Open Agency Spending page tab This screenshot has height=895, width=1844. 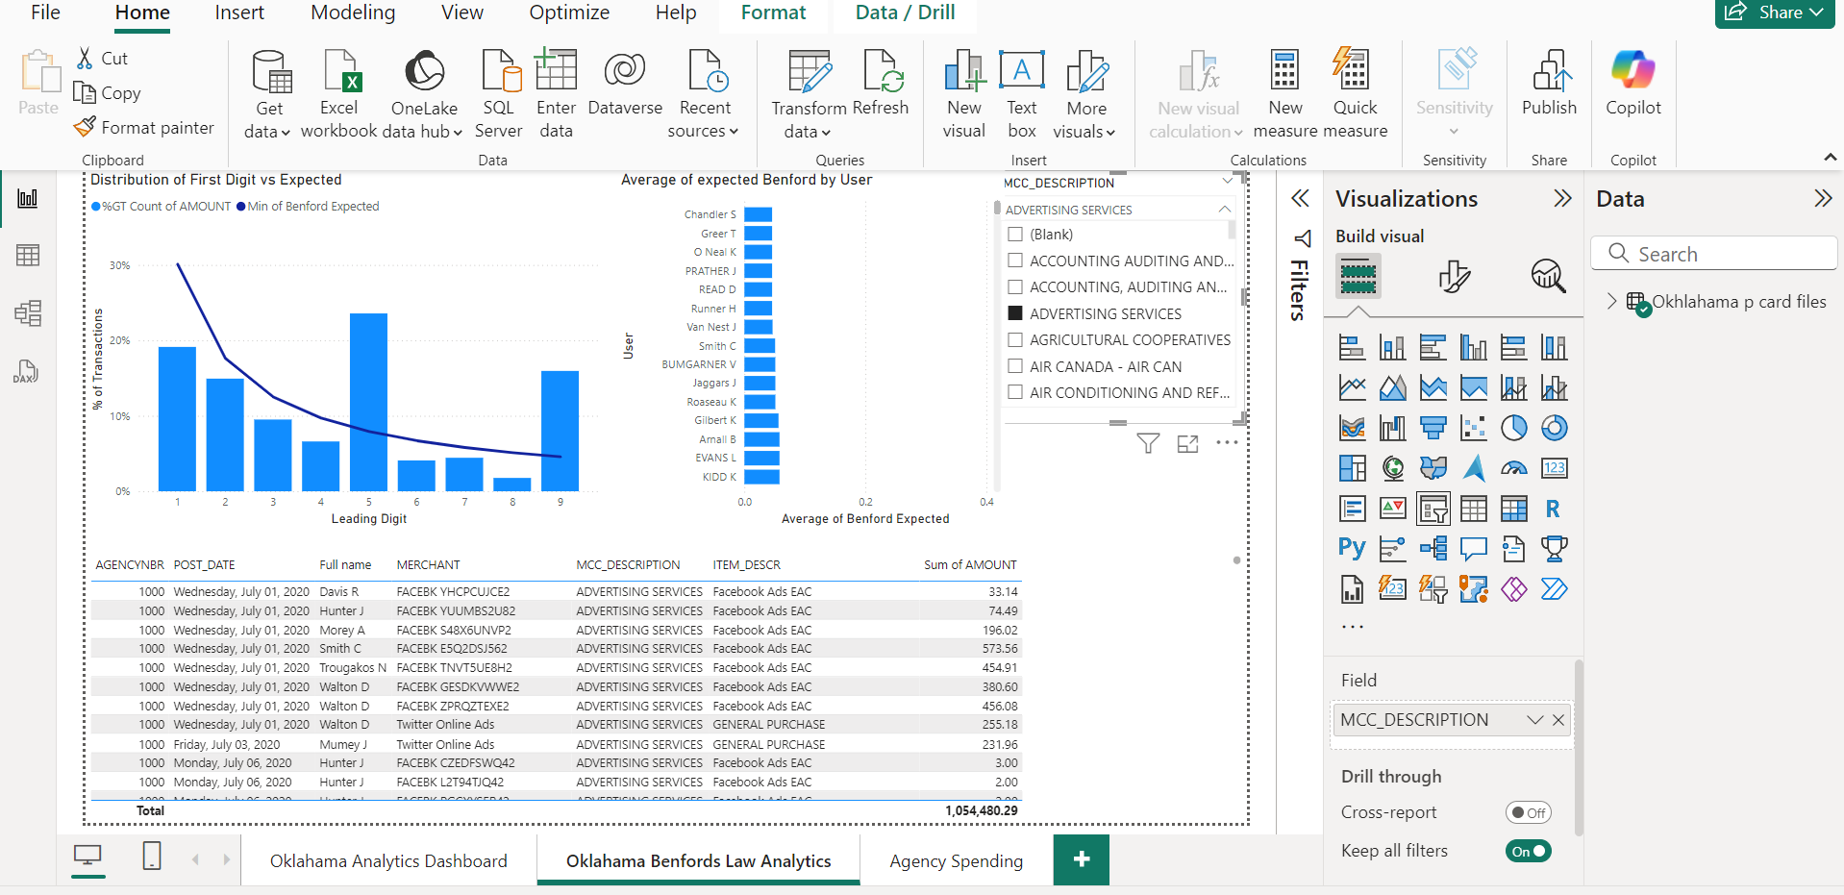[x=956, y=860]
